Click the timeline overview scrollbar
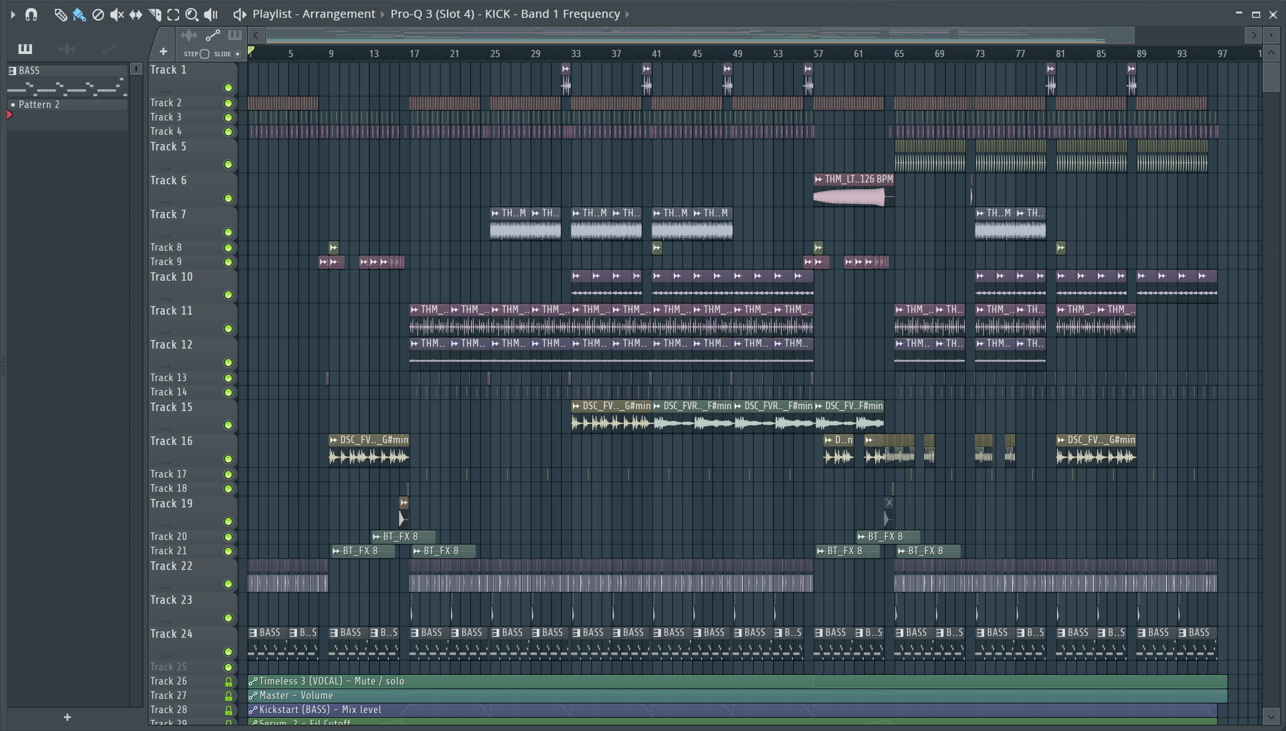The height and width of the screenshot is (731, 1286). coord(700,35)
